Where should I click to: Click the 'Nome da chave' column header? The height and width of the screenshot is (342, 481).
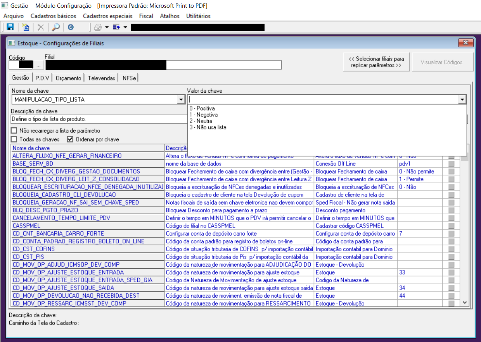[x=88, y=148]
